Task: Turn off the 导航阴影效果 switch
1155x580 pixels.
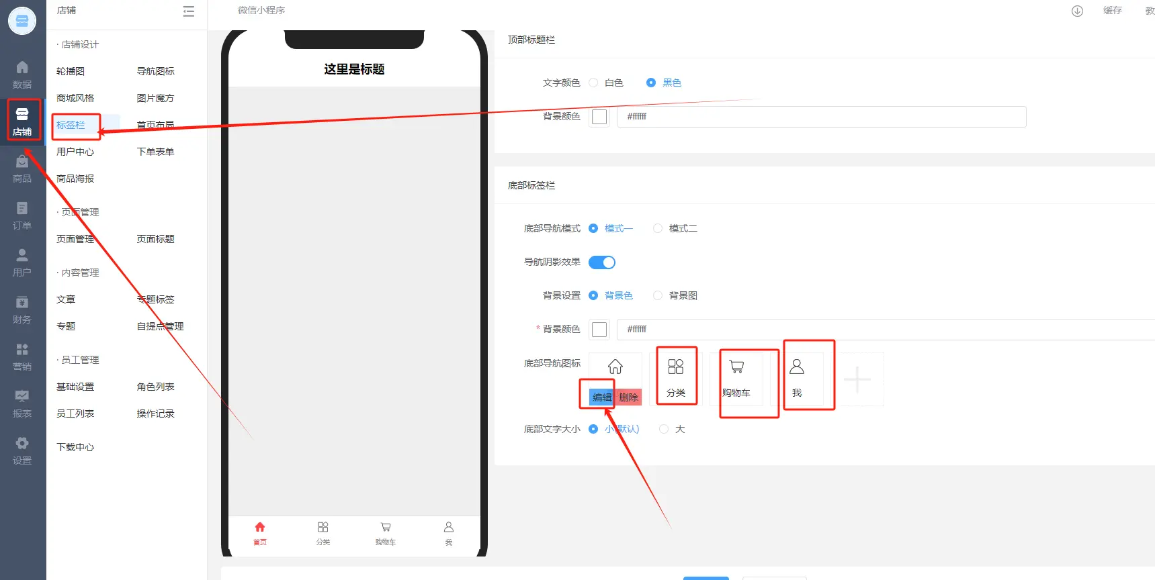Action: pos(601,262)
